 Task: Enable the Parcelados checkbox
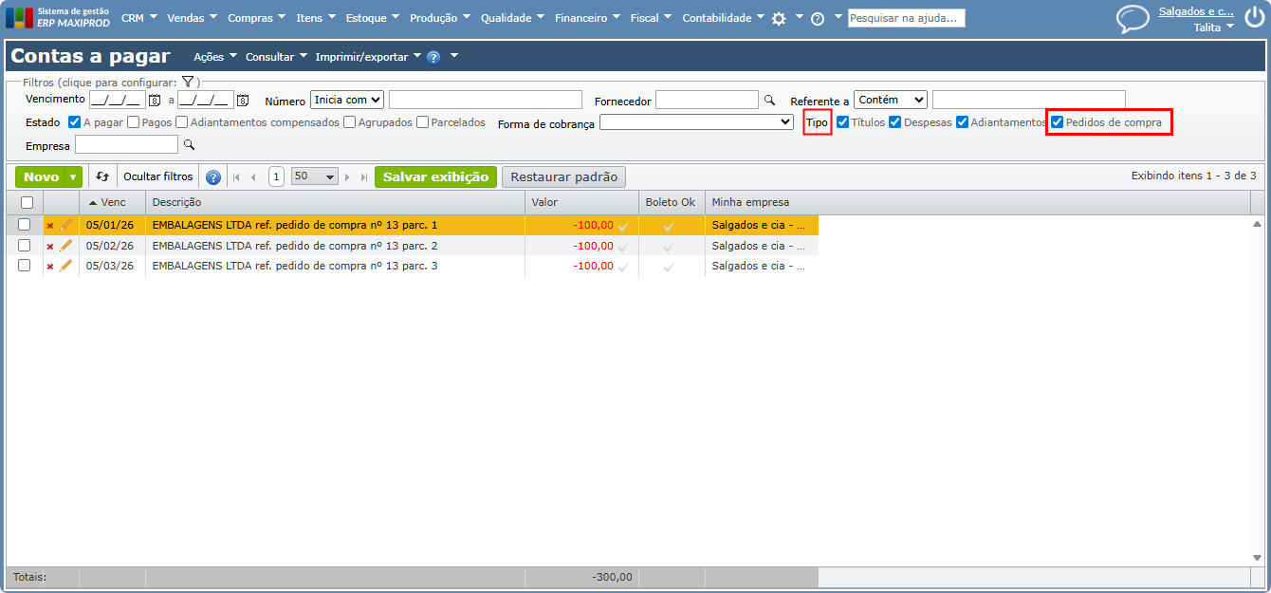pyautogui.click(x=423, y=122)
